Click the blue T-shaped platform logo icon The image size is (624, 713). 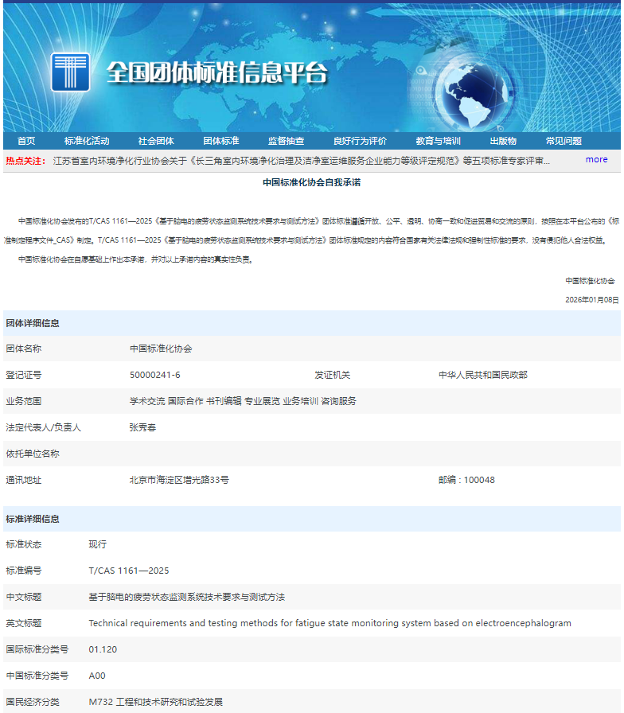click(x=70, y=72)
